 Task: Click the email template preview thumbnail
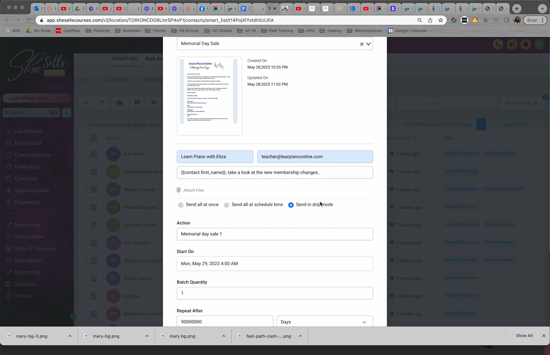209,96
